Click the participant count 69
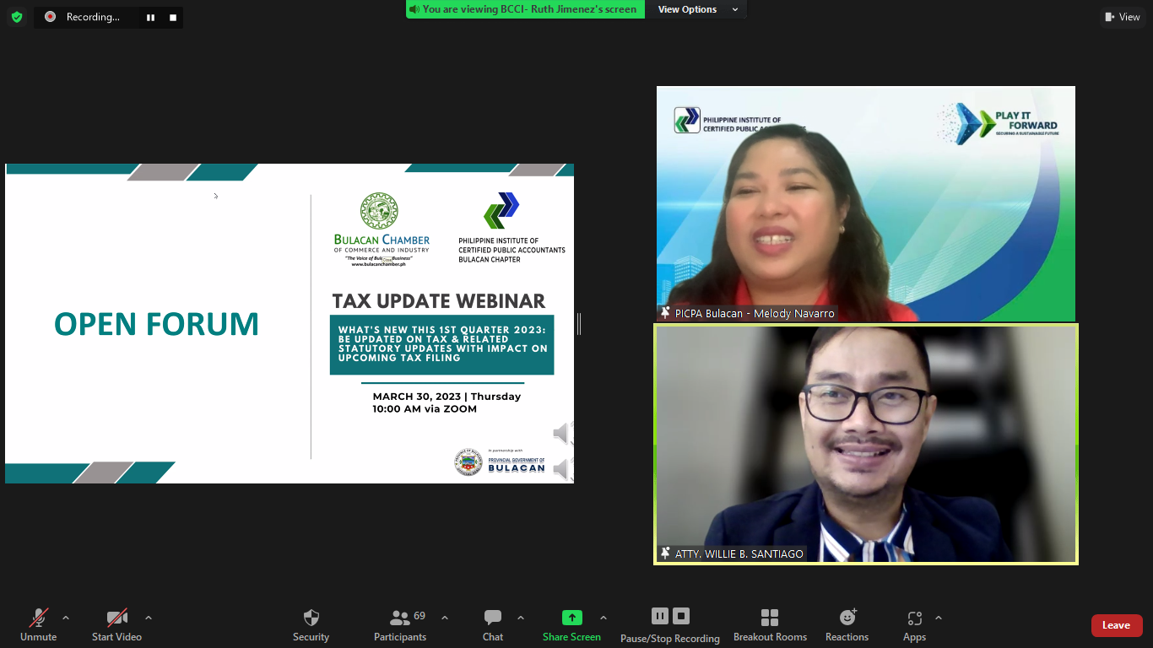Viewport: 1153px width, 648px height. pos(420,616)
